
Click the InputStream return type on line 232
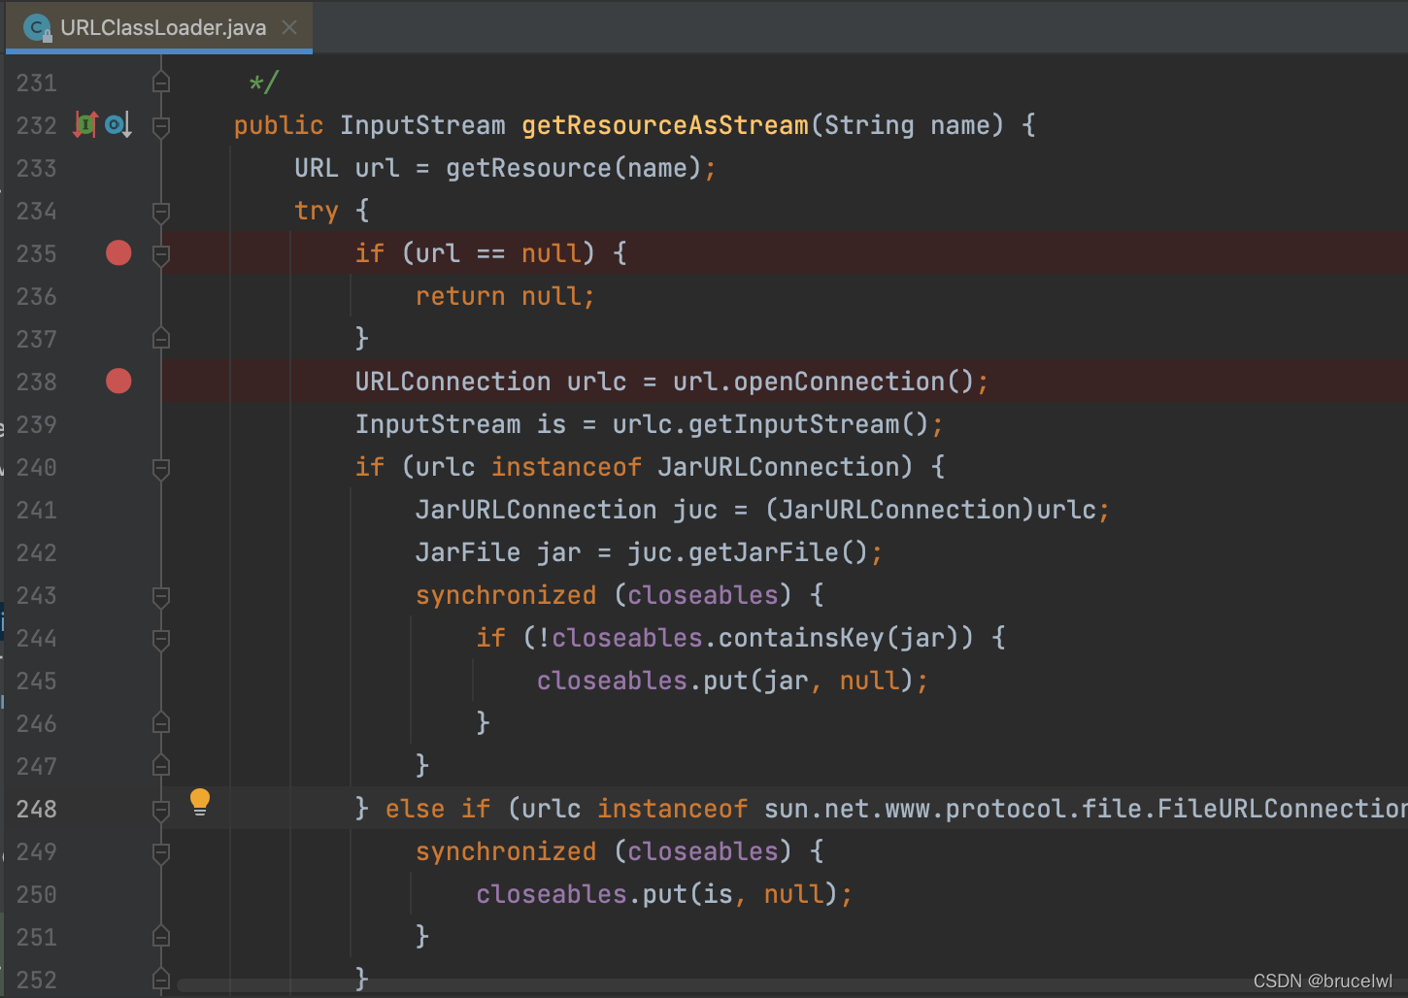[x=422, y=125]
